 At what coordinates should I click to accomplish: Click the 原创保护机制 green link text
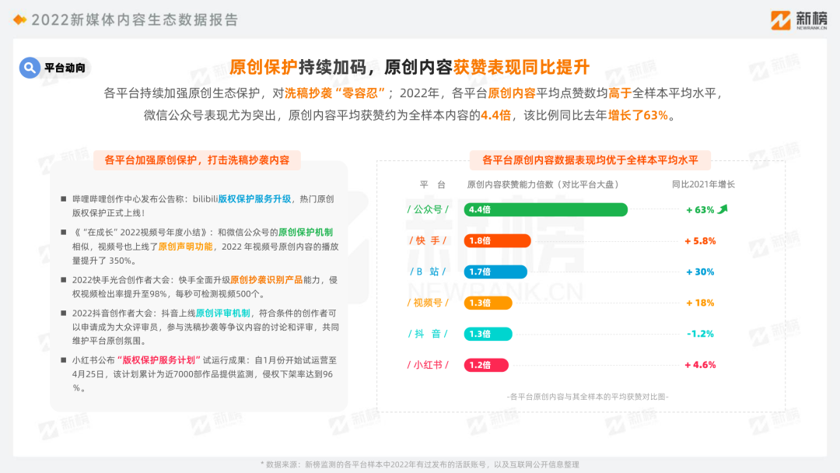coord(306,232)
